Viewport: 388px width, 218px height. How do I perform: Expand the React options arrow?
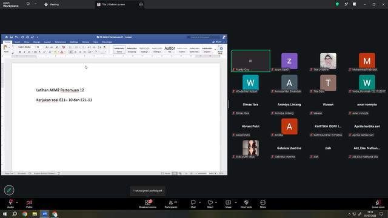click(x=216, y=202)
